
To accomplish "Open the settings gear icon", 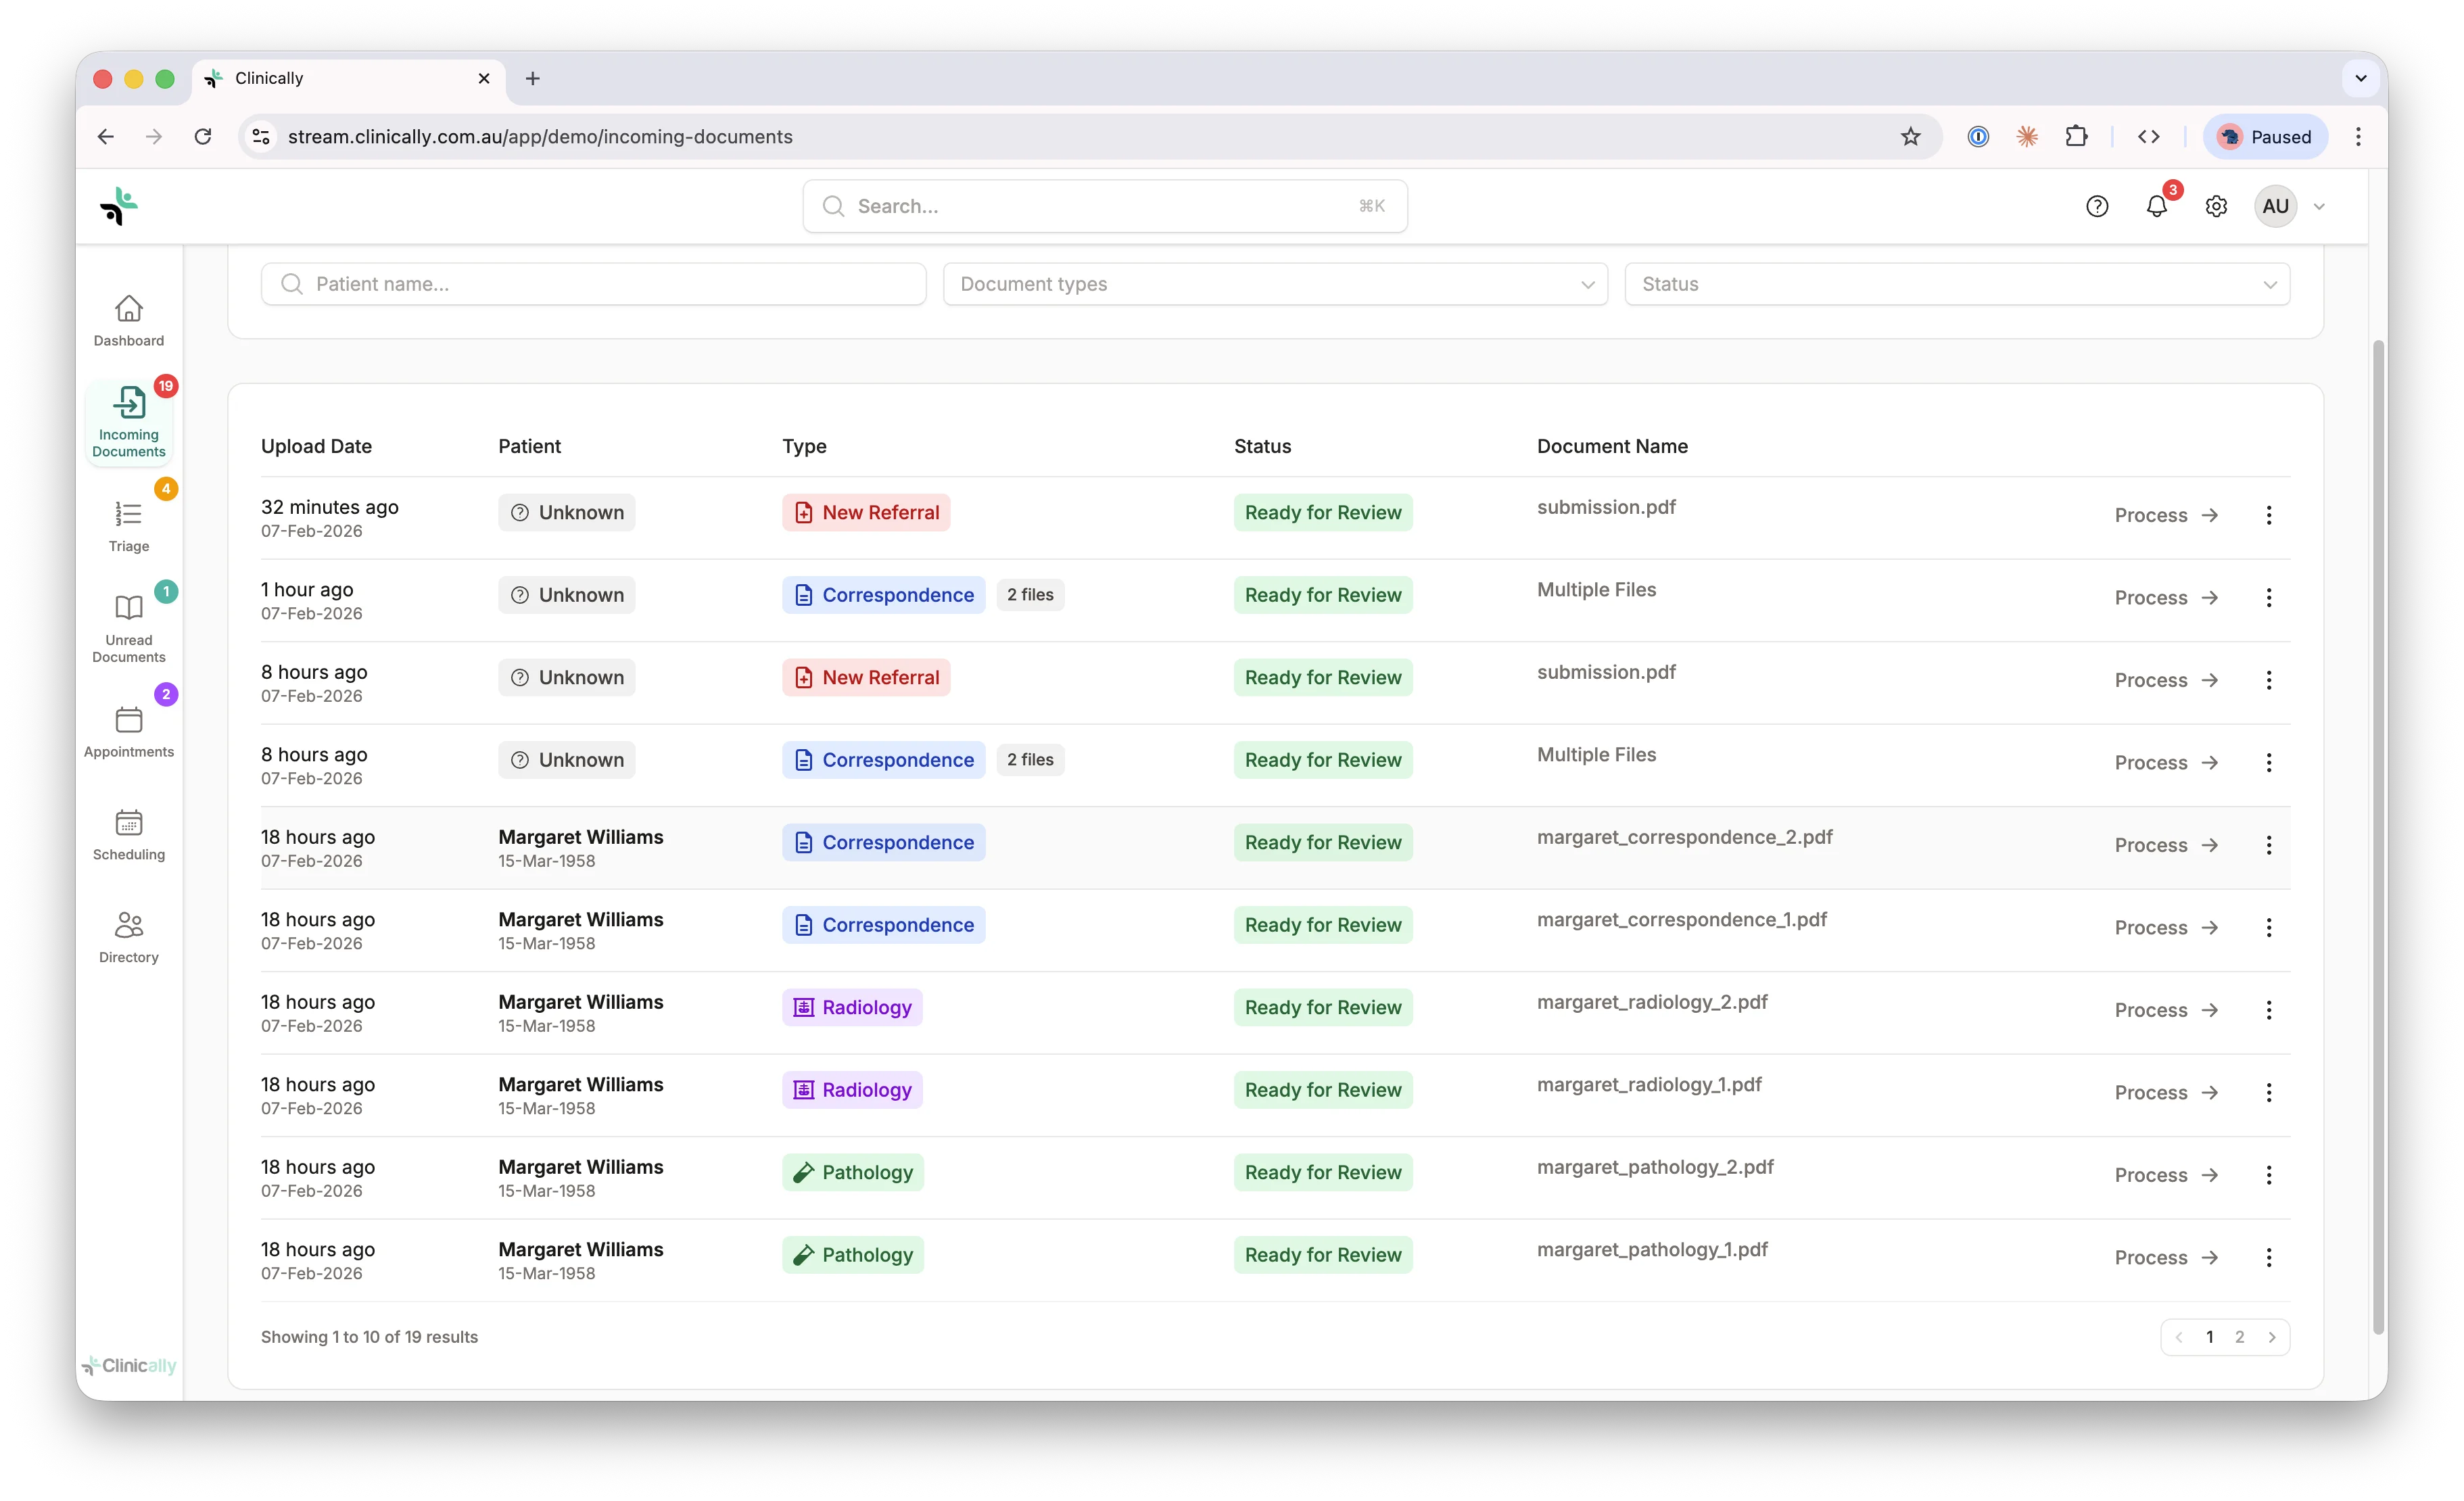I will (2216, 206).
